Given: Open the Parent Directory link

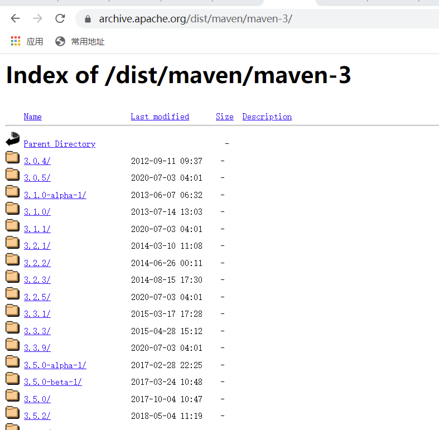Looking at the screenshot, I should (x=60, y=144).
